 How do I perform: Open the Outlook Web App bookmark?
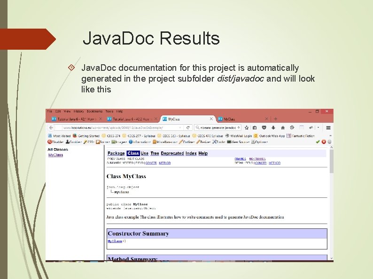click(x=269, y=136)
